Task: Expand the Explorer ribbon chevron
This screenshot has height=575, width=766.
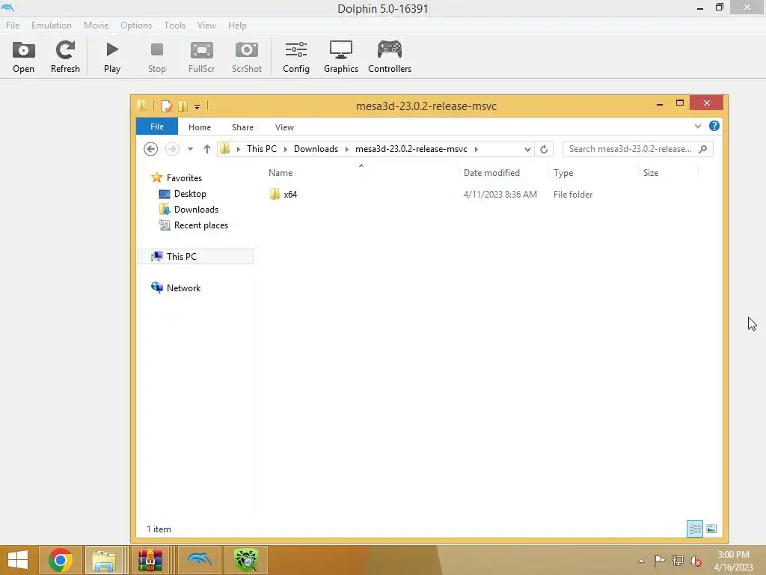Action: click(698, 126)
